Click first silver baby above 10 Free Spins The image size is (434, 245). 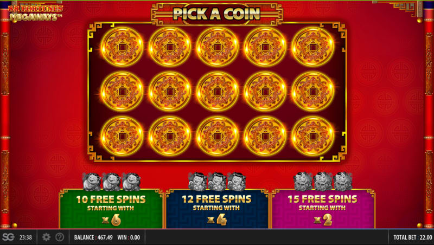pyautogui.click(x=92, y=182)
